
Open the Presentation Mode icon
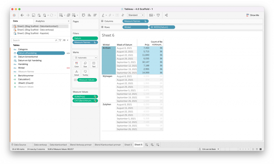click(158, 15)
